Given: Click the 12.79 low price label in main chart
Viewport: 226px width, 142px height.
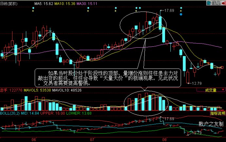Looking at the screenshot, I should (197, 83).
